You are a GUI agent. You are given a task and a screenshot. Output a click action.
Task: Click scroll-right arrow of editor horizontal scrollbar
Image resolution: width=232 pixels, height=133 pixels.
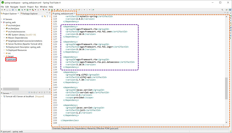pyautogui.click(x=223, y=125)
